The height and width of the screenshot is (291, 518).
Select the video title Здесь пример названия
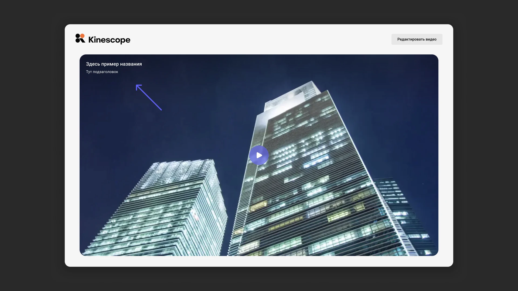114,64
